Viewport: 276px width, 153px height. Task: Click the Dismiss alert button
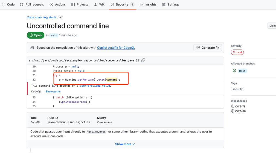point(272,26)
